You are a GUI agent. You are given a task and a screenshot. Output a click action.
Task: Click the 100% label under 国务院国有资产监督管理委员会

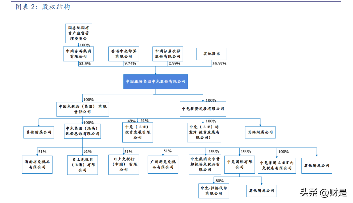point(85,45)
